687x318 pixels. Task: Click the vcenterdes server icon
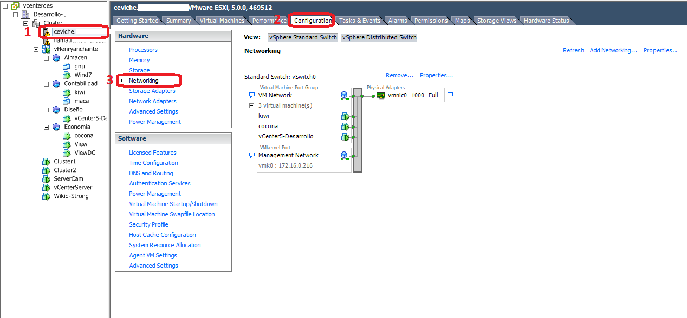(15, 5)
